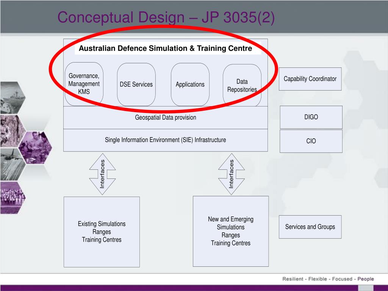Viewport: 388px width, 291px height.
Task: Click the Interfaces arrow above New and Emerging
Action: (232, 174)
